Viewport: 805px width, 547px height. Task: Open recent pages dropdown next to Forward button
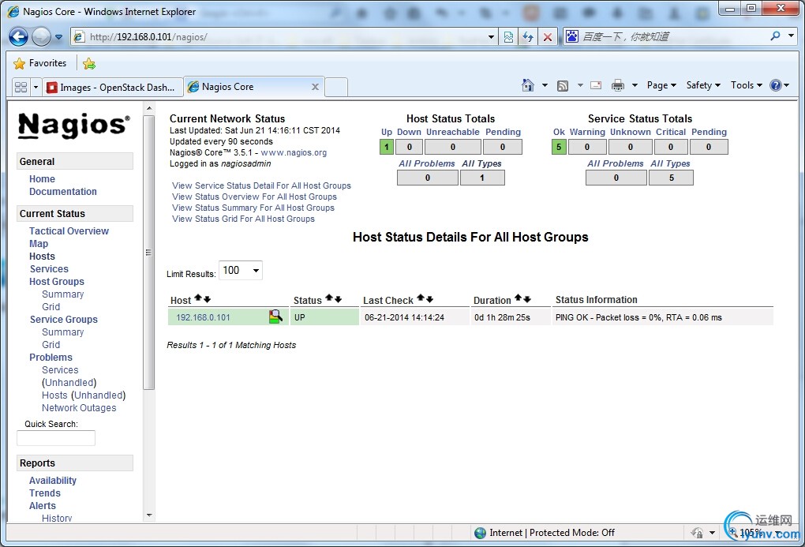click(58, 37)
